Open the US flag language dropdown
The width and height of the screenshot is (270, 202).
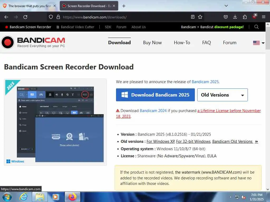[x=259, y=43]
